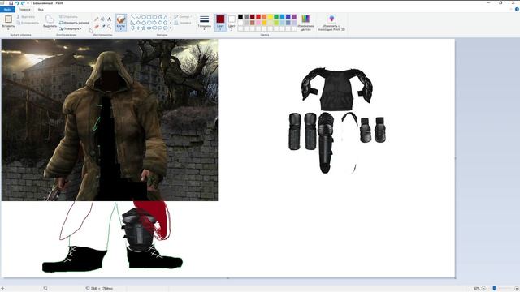Choose the curve line shape
Screen dimensions: 520x292
click(x=138, y=17)
